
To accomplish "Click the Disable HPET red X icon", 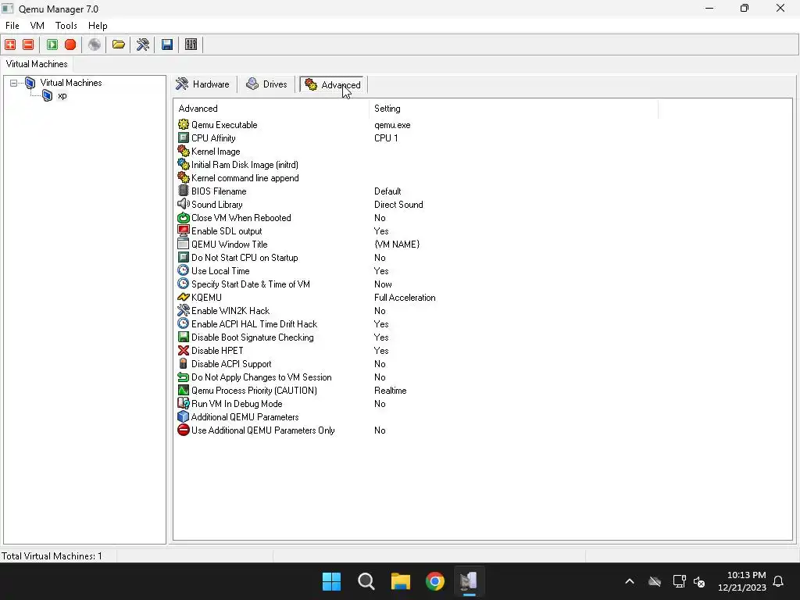I will tap(183, 350).
